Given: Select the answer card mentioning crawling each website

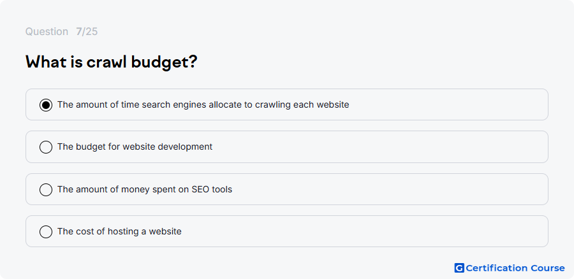Looking at the screenshot, I should click(x=286, y=104).
